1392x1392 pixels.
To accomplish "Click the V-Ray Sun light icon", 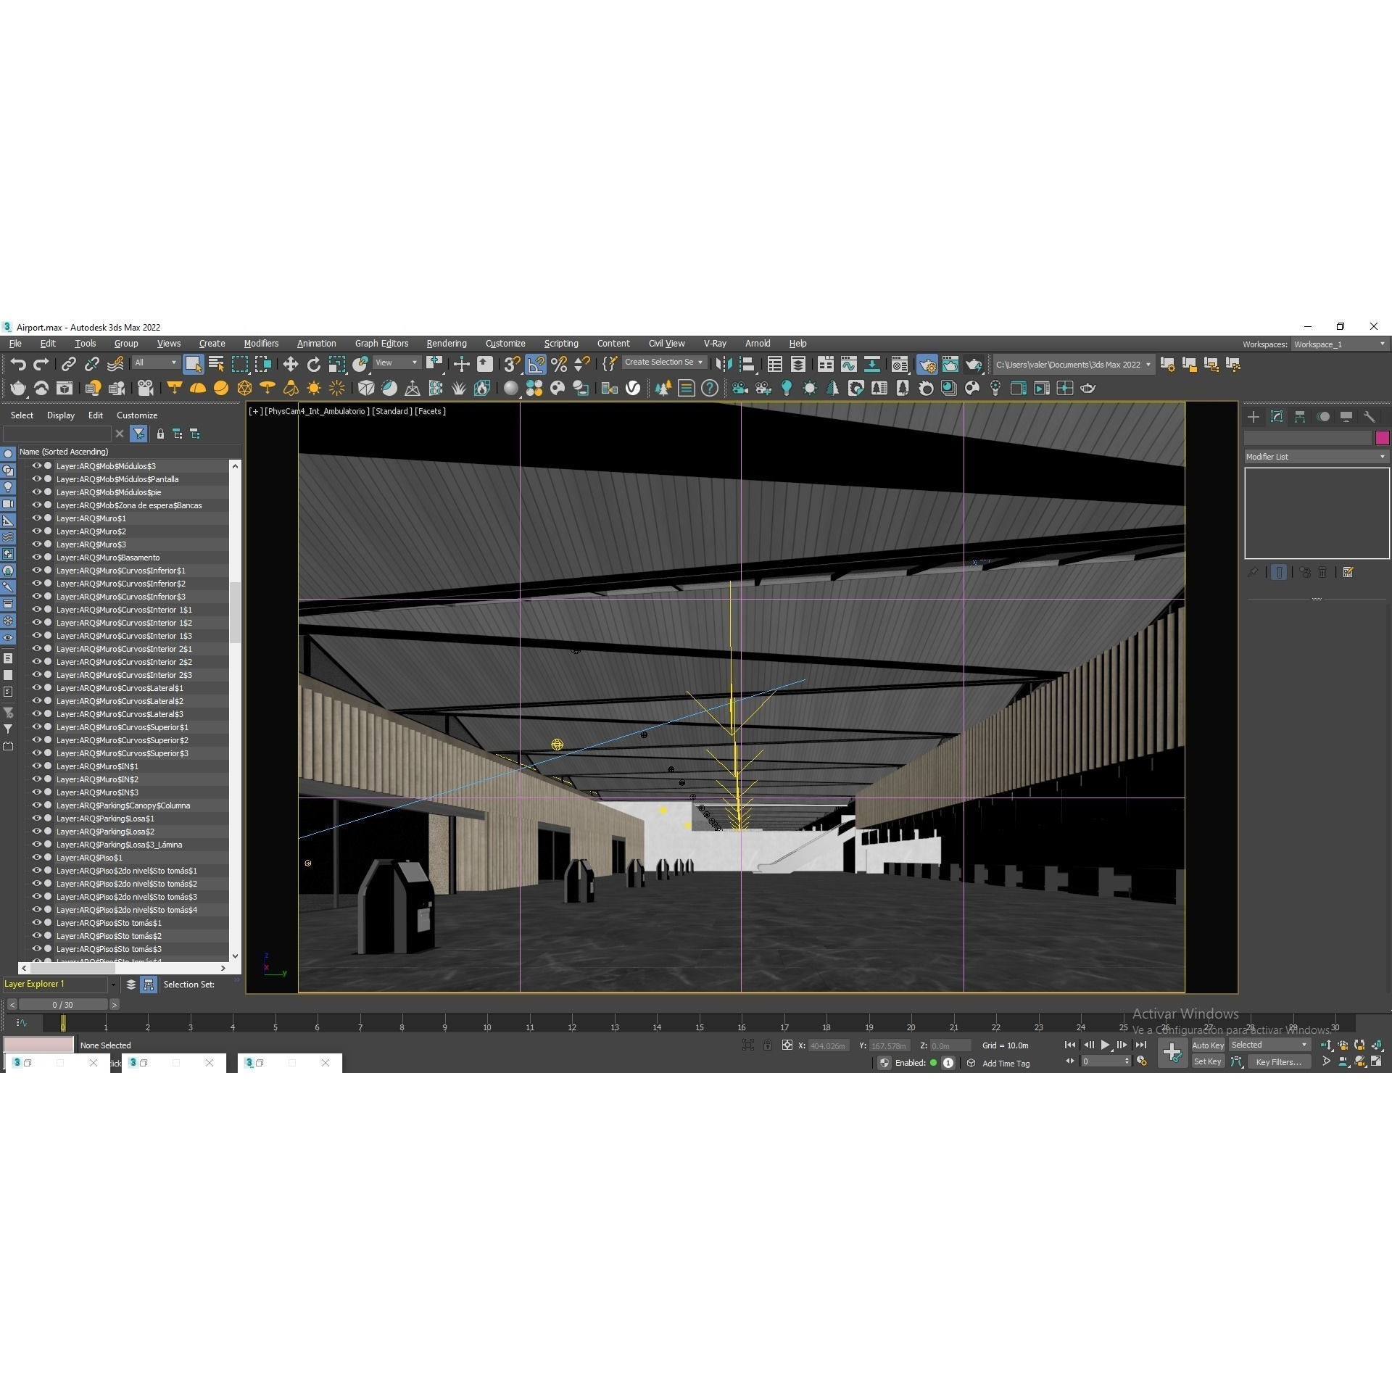I will pyautogui.click(x=314, y=389).
